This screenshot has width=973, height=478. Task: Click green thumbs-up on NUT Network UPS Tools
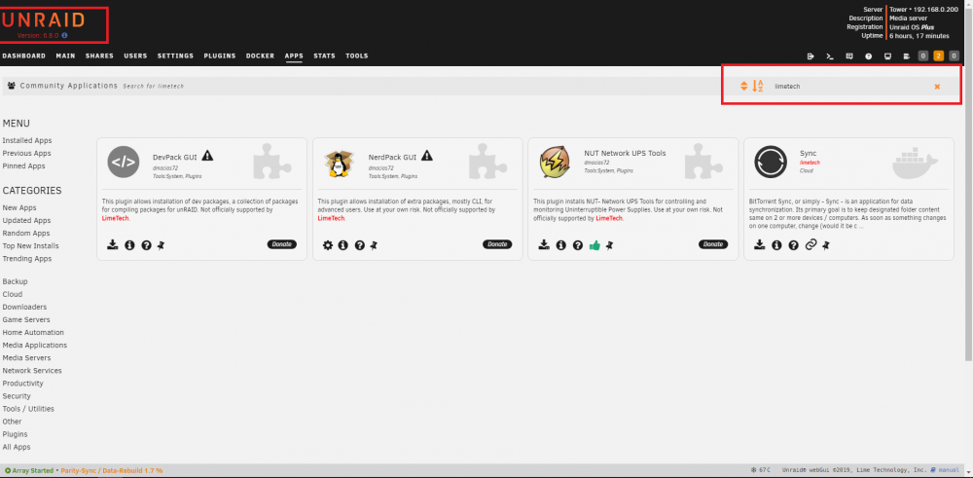tap(595, 245)
